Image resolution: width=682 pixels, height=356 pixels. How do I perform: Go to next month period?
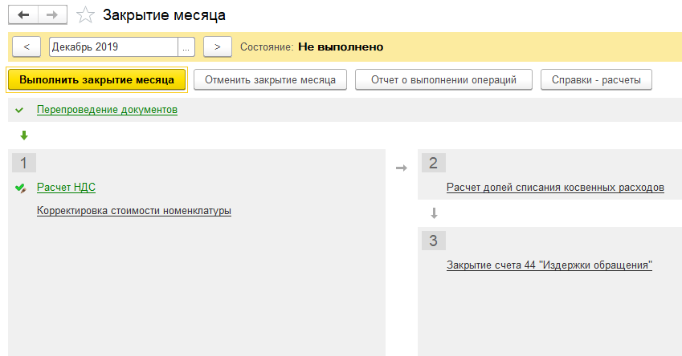tap(218, 47)
